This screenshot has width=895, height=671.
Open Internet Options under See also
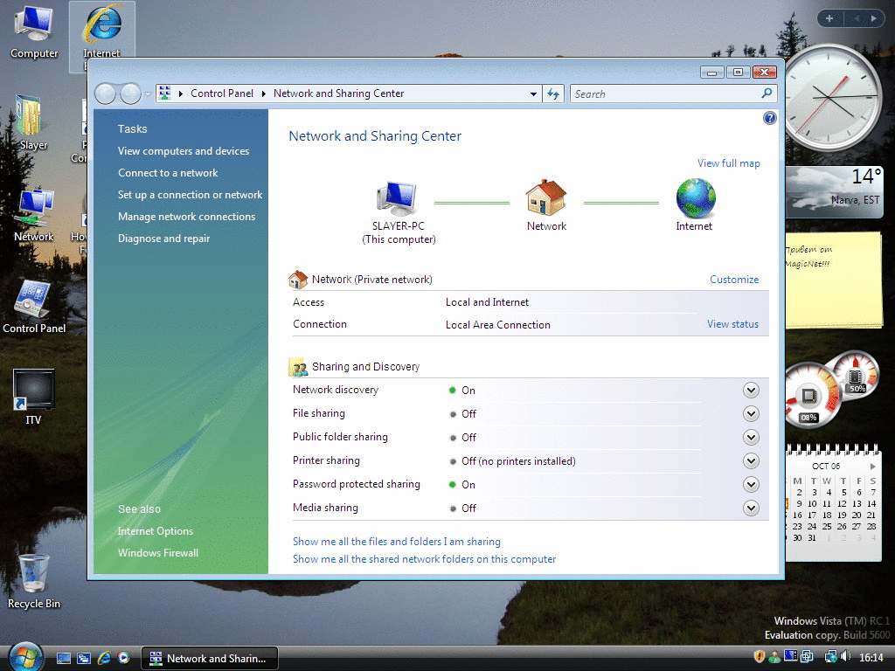click(x=156, y=531)
